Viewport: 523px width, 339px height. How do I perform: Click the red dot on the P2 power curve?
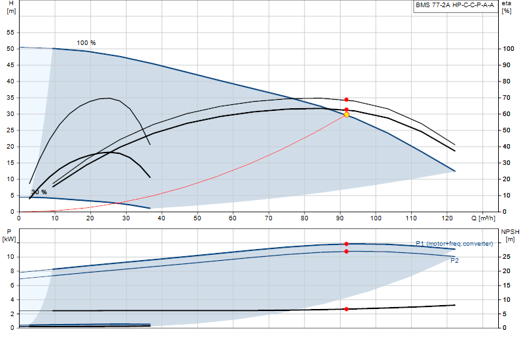(x=346, y=251)
